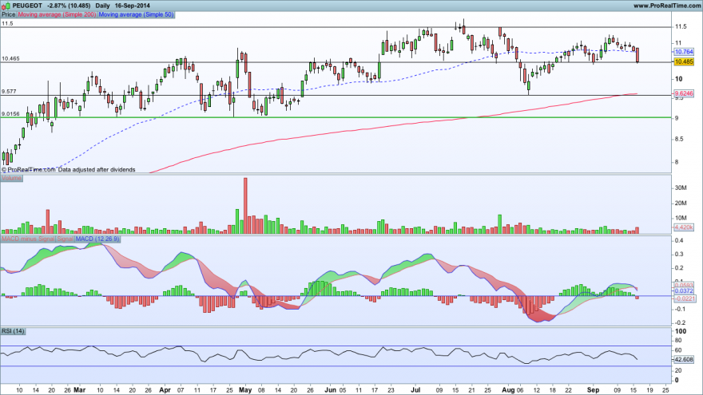The width and height of the screenshot is (703, 395).
Task: Click the 9.0156 support level label
Action: (x=10, y=114)
